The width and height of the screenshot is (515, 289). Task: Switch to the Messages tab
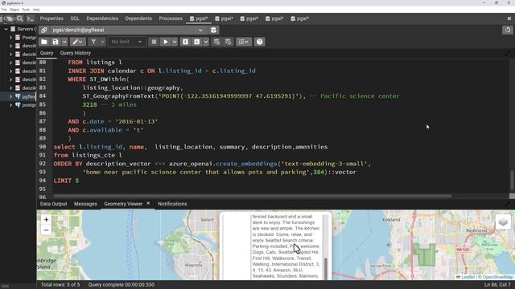click(x=85, y=204)
